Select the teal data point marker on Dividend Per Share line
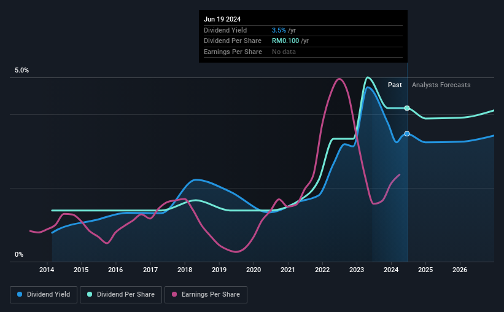The width and height of the screenshot is (504, 312). 407,108
